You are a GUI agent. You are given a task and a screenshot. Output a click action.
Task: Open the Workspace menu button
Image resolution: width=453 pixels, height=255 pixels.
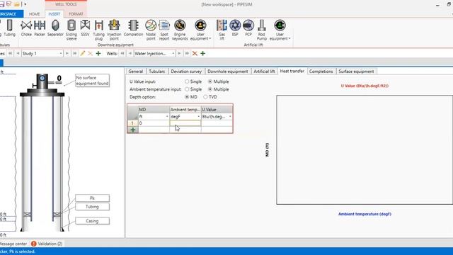tap(11, 14)
